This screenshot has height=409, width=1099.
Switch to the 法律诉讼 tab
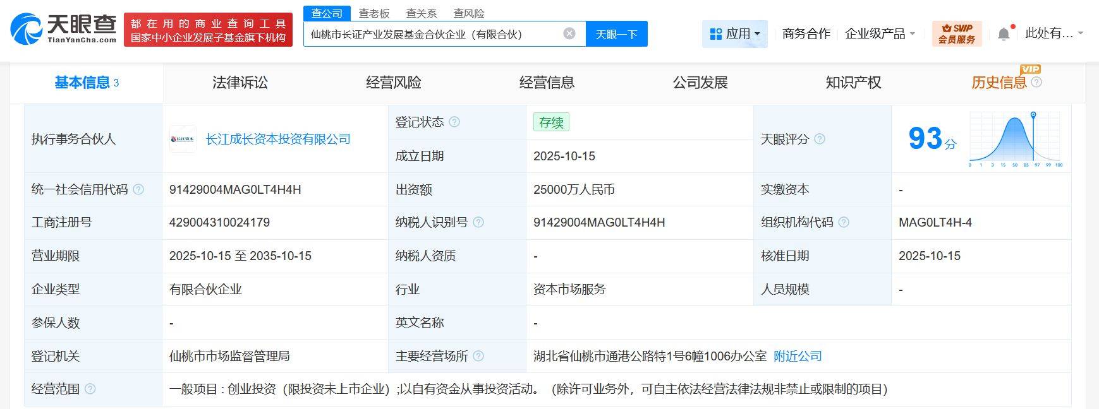click(x=240, y=83)
